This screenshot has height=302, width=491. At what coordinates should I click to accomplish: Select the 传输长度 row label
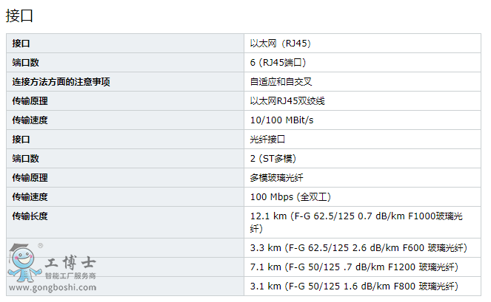(30, 216)
